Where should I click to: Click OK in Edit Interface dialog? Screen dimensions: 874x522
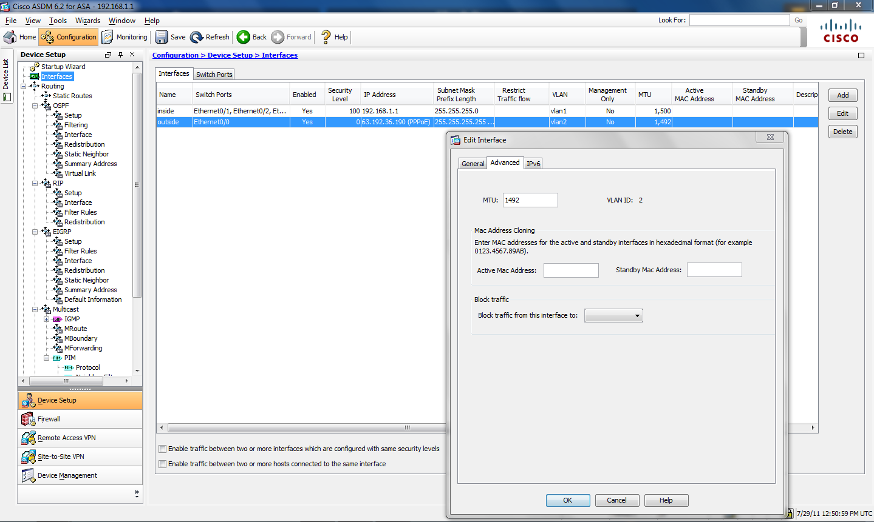pos(567,500)
